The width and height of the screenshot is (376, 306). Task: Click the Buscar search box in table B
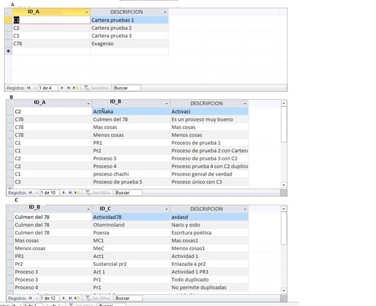[x=128, y=193]
